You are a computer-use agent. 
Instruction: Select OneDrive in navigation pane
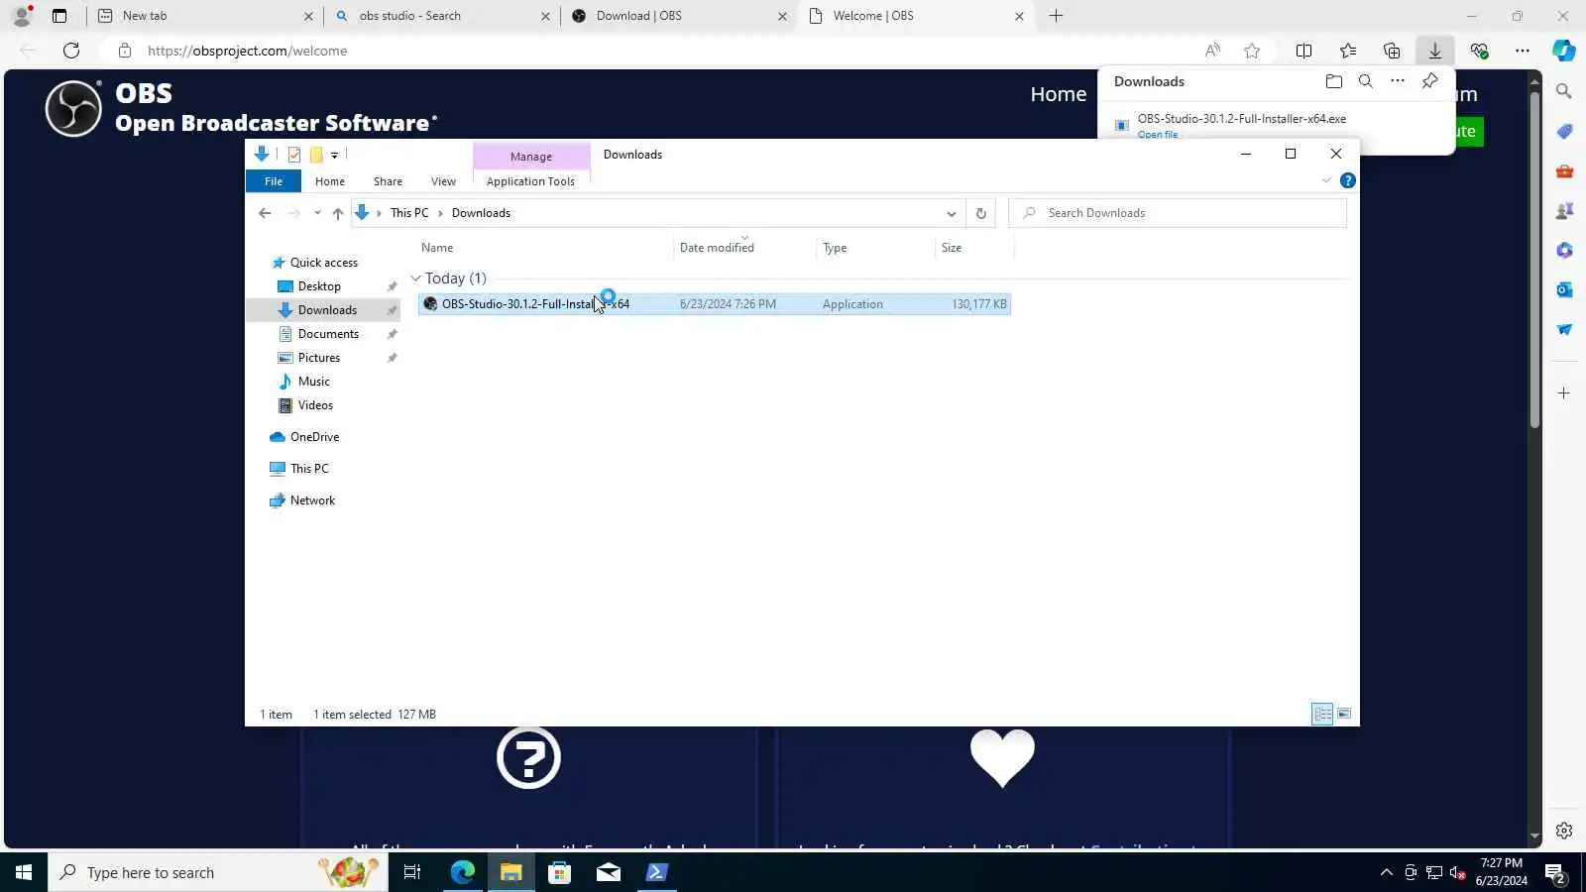(314, 437)
